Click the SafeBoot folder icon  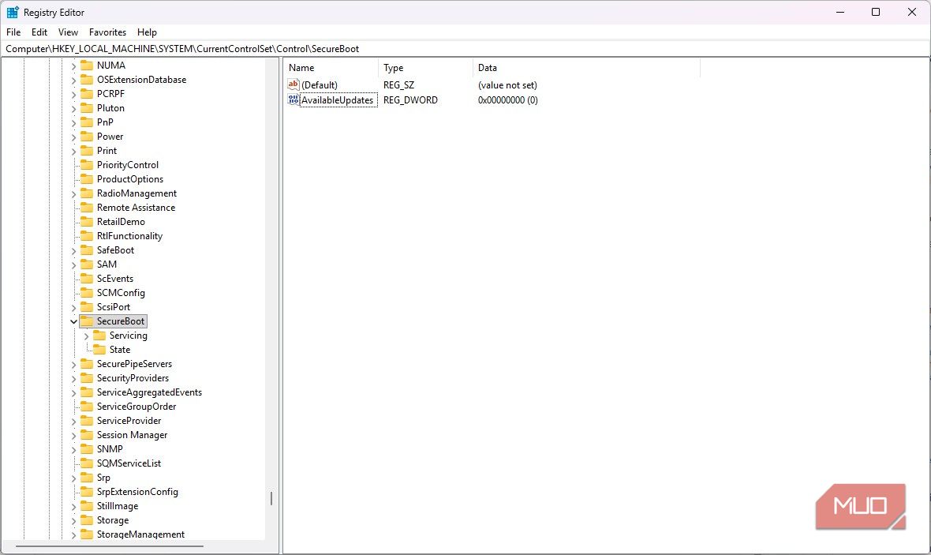87,250
